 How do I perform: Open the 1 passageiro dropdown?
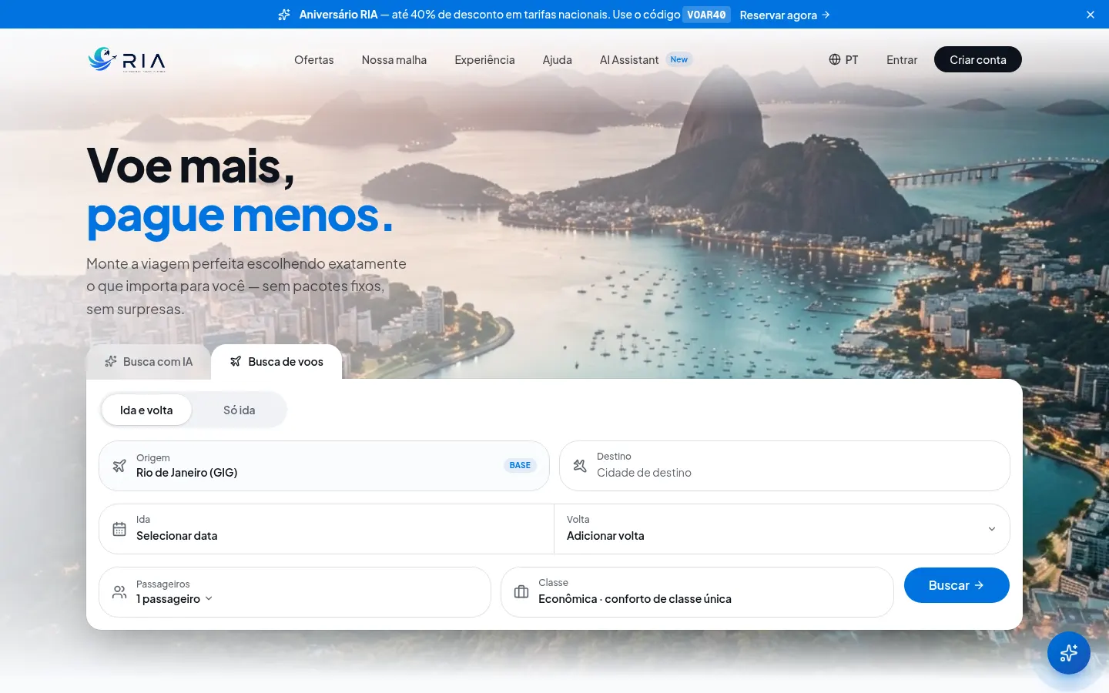(174, 599)
